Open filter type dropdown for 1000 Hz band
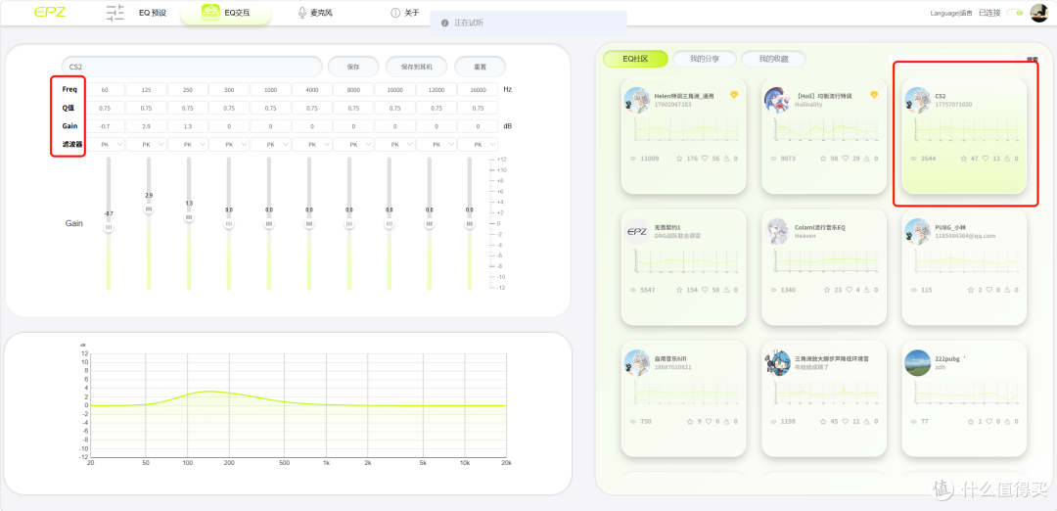 [270, 144]
